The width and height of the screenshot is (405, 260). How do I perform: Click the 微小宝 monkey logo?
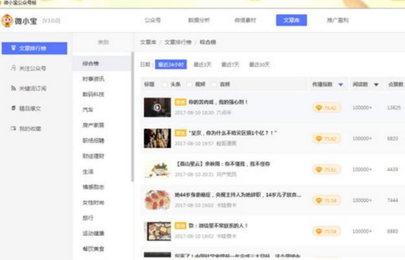[7, 21]
